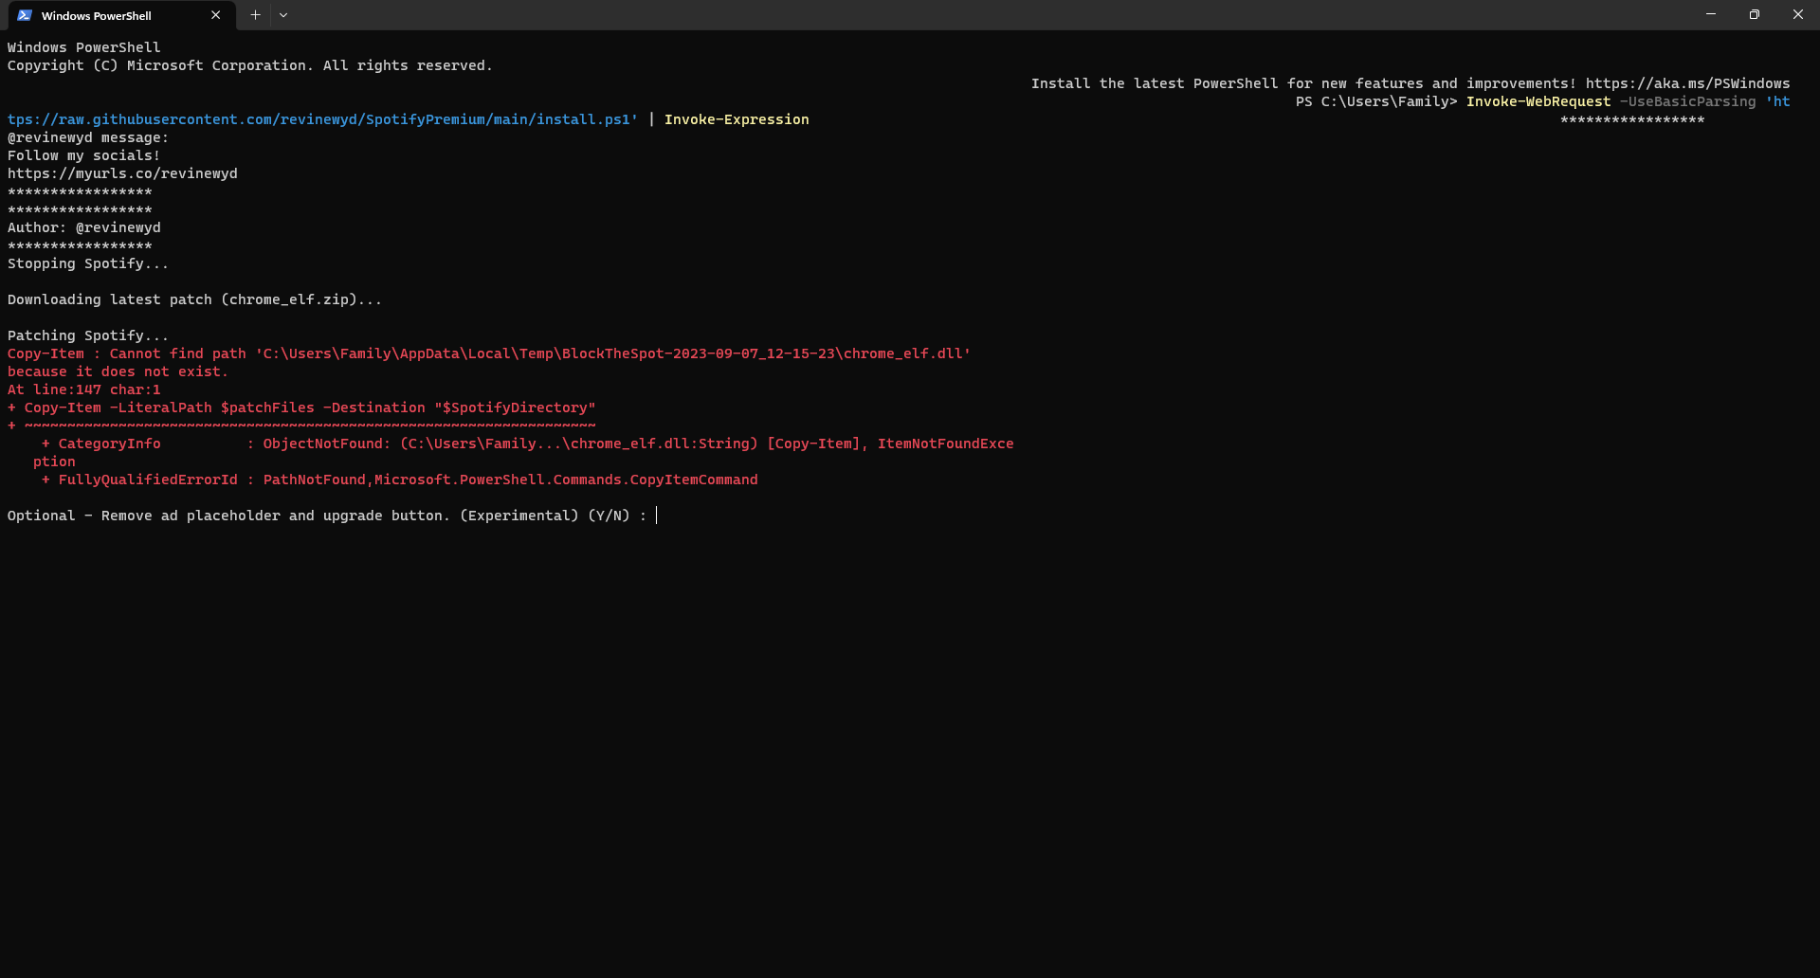The width and height of the screenshot is (1820, 978).
Task: Open a new terminal tab with plus button
Action: pyautogui.click(x=255, y=15)
